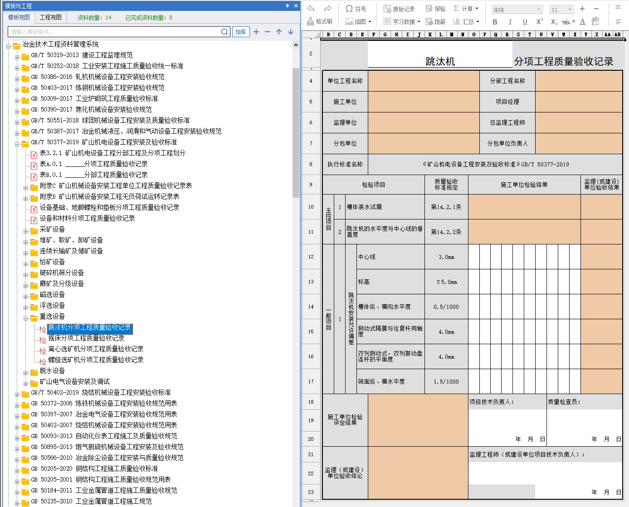Click the 隐蔽 toolbar icon
Image resolution: width=629 pixels, height=507 pixels.
tap(435, 21)
